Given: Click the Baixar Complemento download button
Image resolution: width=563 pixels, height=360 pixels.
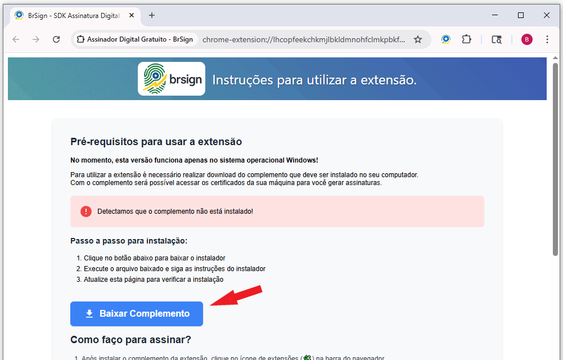Looking at the screenshot, I should tap(137, 314).
